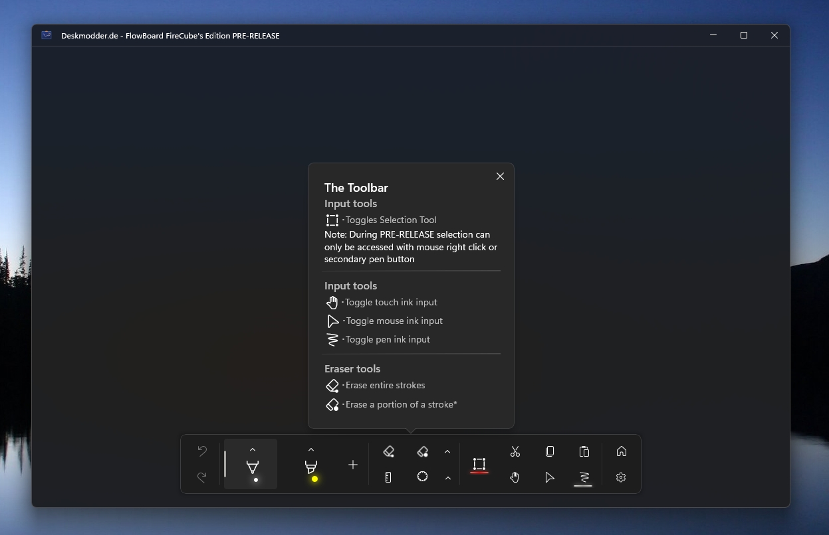
Task: Expand ruler and protractor options chevron
Action: (x=448, y=478)
